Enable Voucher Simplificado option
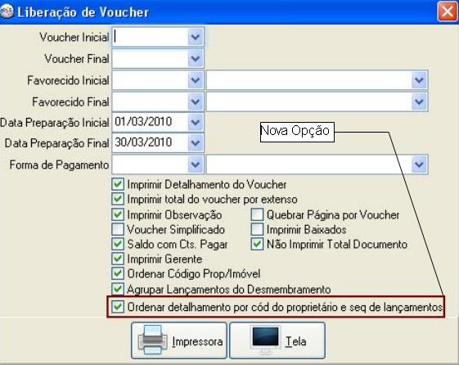Image resolution: width=459 pixels, height=365 pixels. click(118, 229)
